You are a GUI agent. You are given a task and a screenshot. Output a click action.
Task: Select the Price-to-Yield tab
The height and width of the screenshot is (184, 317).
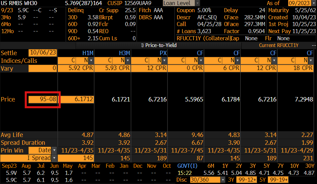[x=159, y=45]
